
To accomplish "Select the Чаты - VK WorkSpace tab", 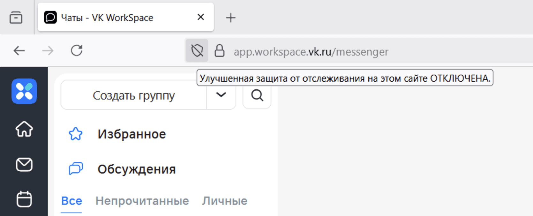I will pos(125,17).
